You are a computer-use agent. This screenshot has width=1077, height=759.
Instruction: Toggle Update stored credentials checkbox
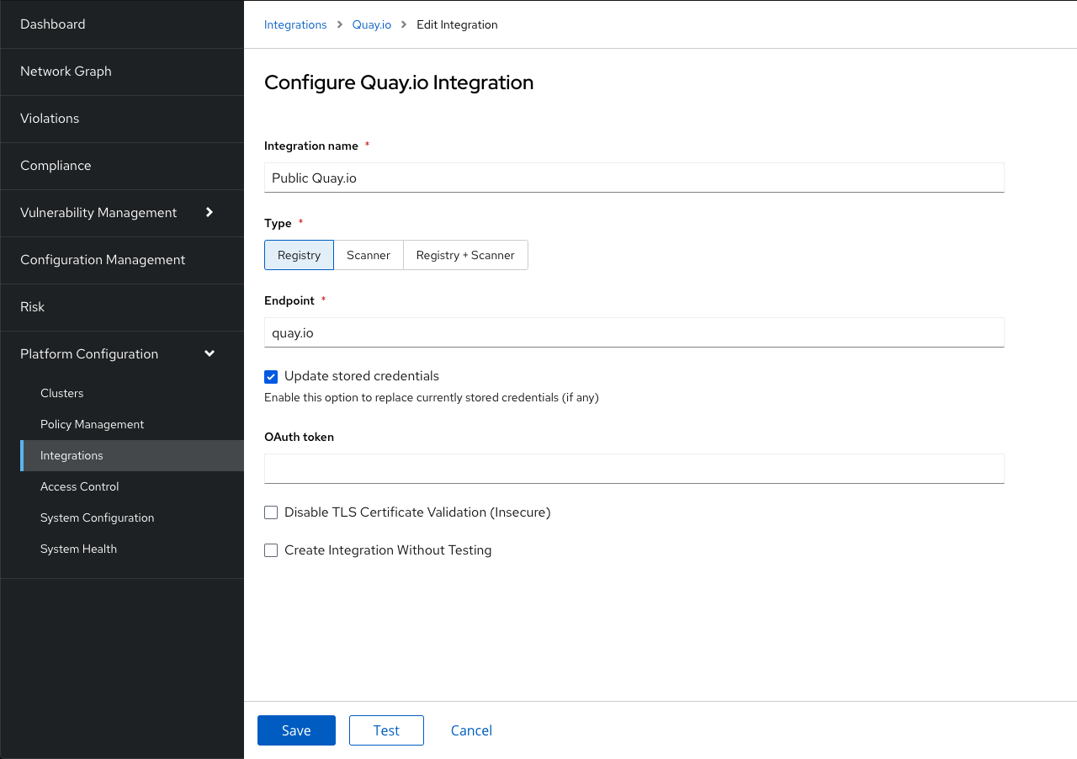[271, 377]
